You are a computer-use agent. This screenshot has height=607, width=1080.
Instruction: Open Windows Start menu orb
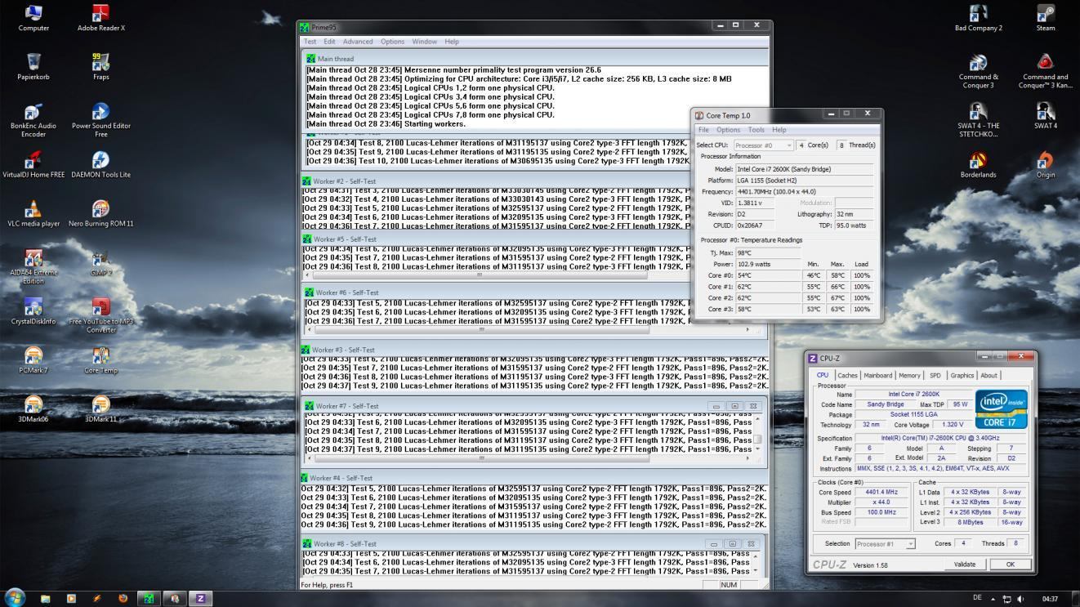(x=15, y=598)
